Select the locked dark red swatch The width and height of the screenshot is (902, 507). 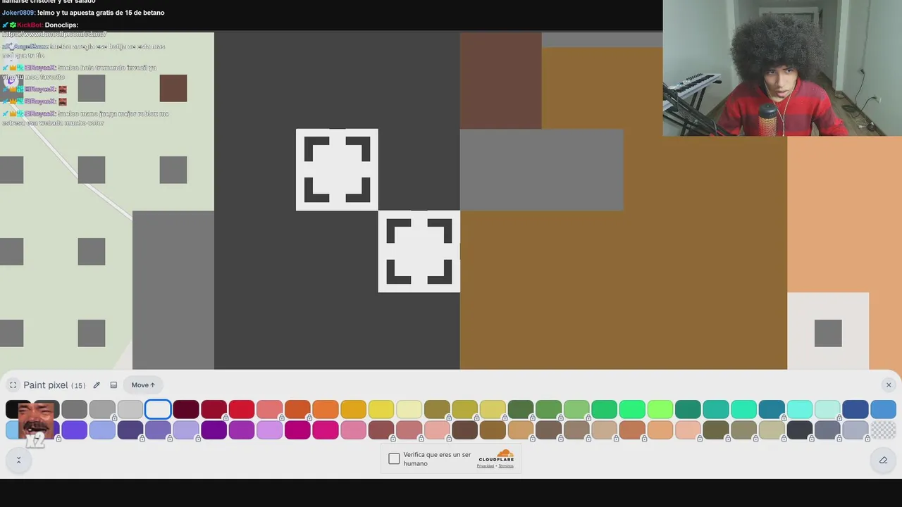pyautogui.click(x=214, y=409)
